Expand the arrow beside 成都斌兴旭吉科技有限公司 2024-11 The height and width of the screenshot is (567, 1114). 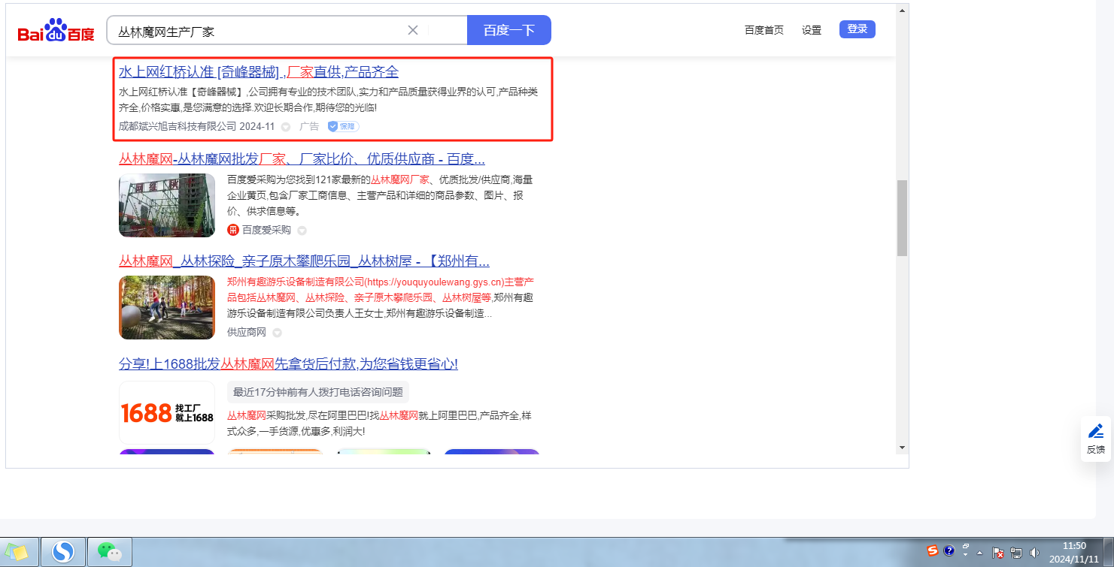point(286,127)
